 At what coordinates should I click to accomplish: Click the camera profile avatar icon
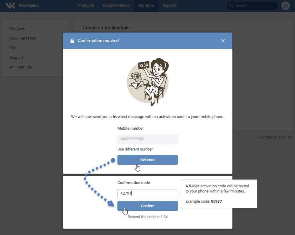(x=285, y=5)
